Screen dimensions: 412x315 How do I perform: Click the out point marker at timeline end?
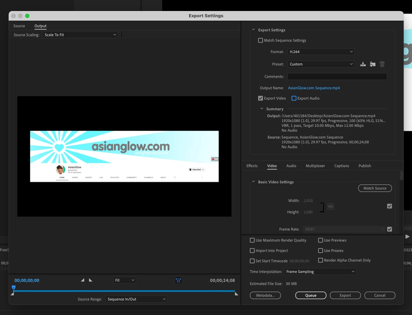click(236, 294)
